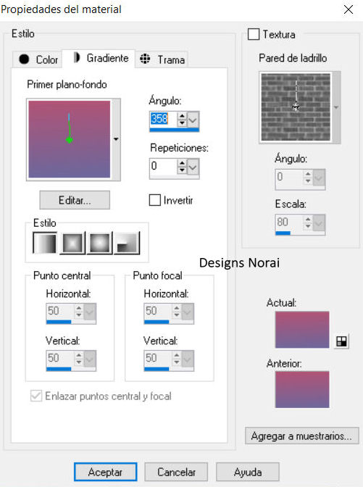Select the rectangular gradient style icon
The image size is (363, 487).
pos(72,243)
